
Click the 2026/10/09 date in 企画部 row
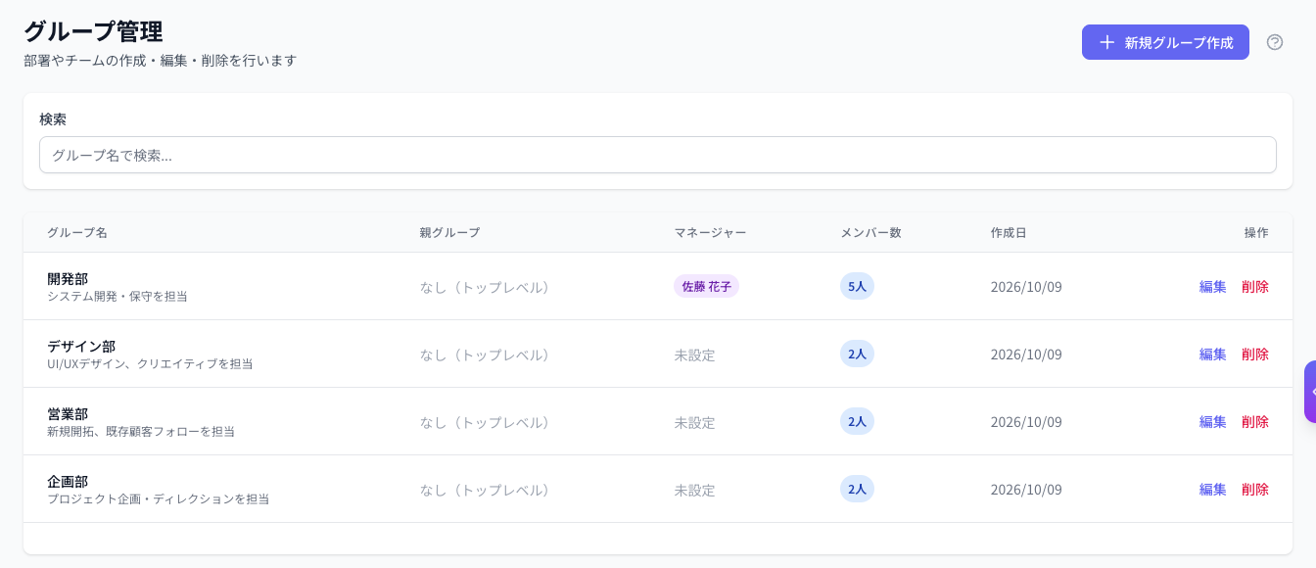(x=1026, y=490)
